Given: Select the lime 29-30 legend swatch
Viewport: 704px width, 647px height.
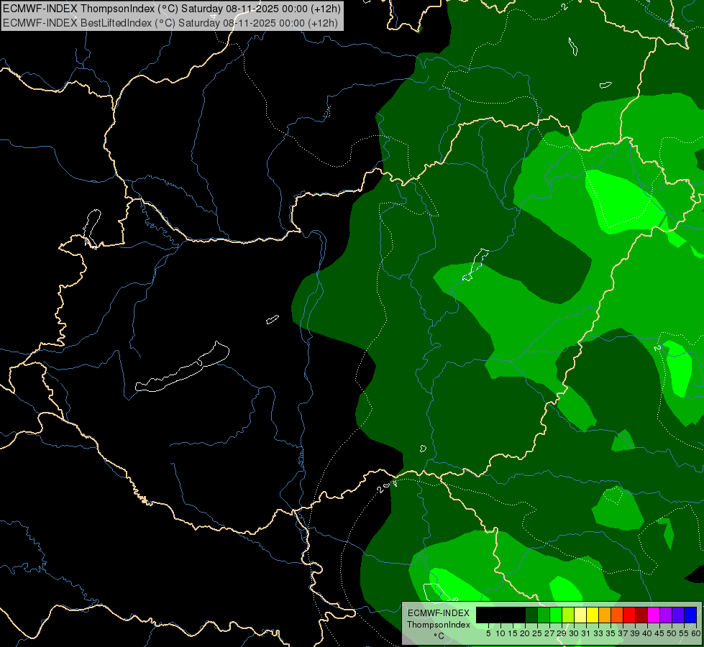Looking at the screenshot, I should [x=568, y=615].
